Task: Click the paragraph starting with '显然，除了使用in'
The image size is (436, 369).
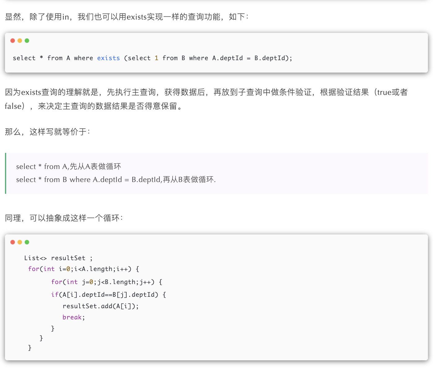Action: (126, 17)
